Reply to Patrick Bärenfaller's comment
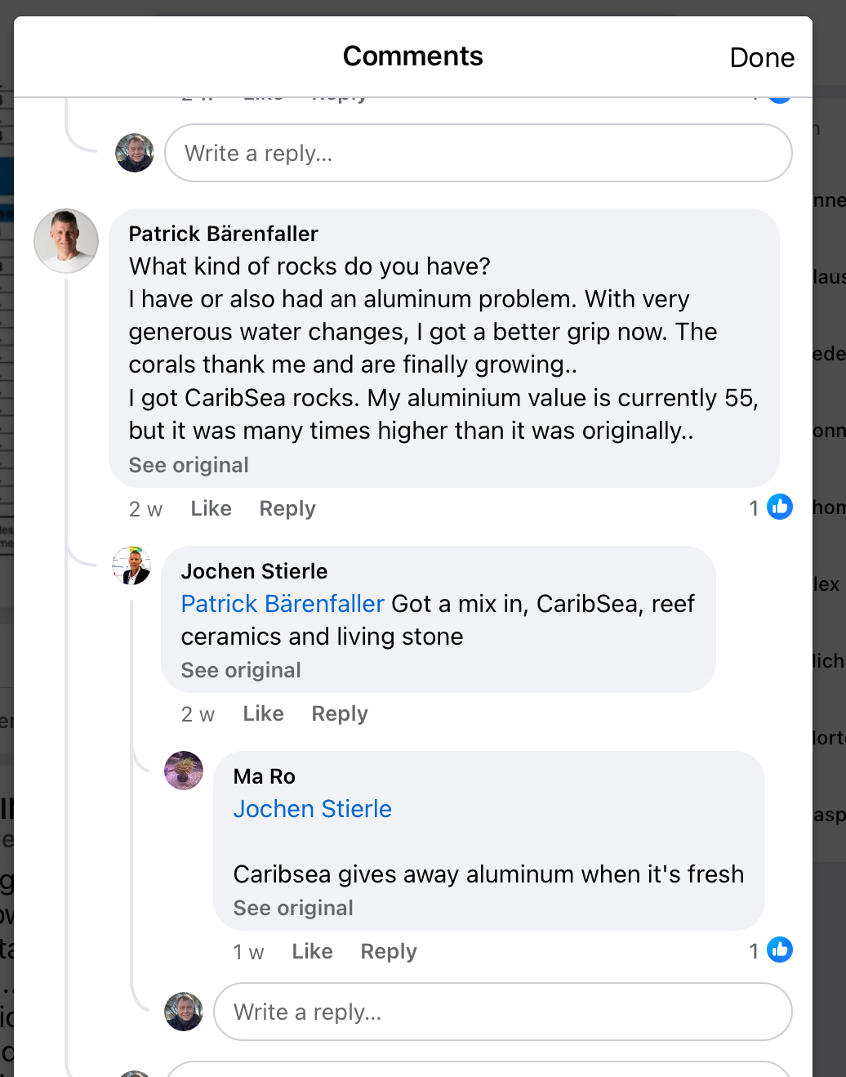 pyautogui.click(x=287, y=508)
